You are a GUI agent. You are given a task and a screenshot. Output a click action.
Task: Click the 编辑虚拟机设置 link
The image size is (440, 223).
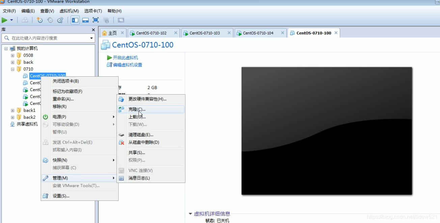(x=128, y=65)
